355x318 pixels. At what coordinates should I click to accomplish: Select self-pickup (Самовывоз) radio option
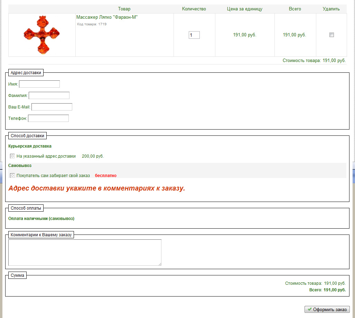12,175
